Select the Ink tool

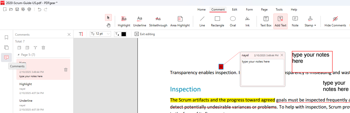coord(248,21)
